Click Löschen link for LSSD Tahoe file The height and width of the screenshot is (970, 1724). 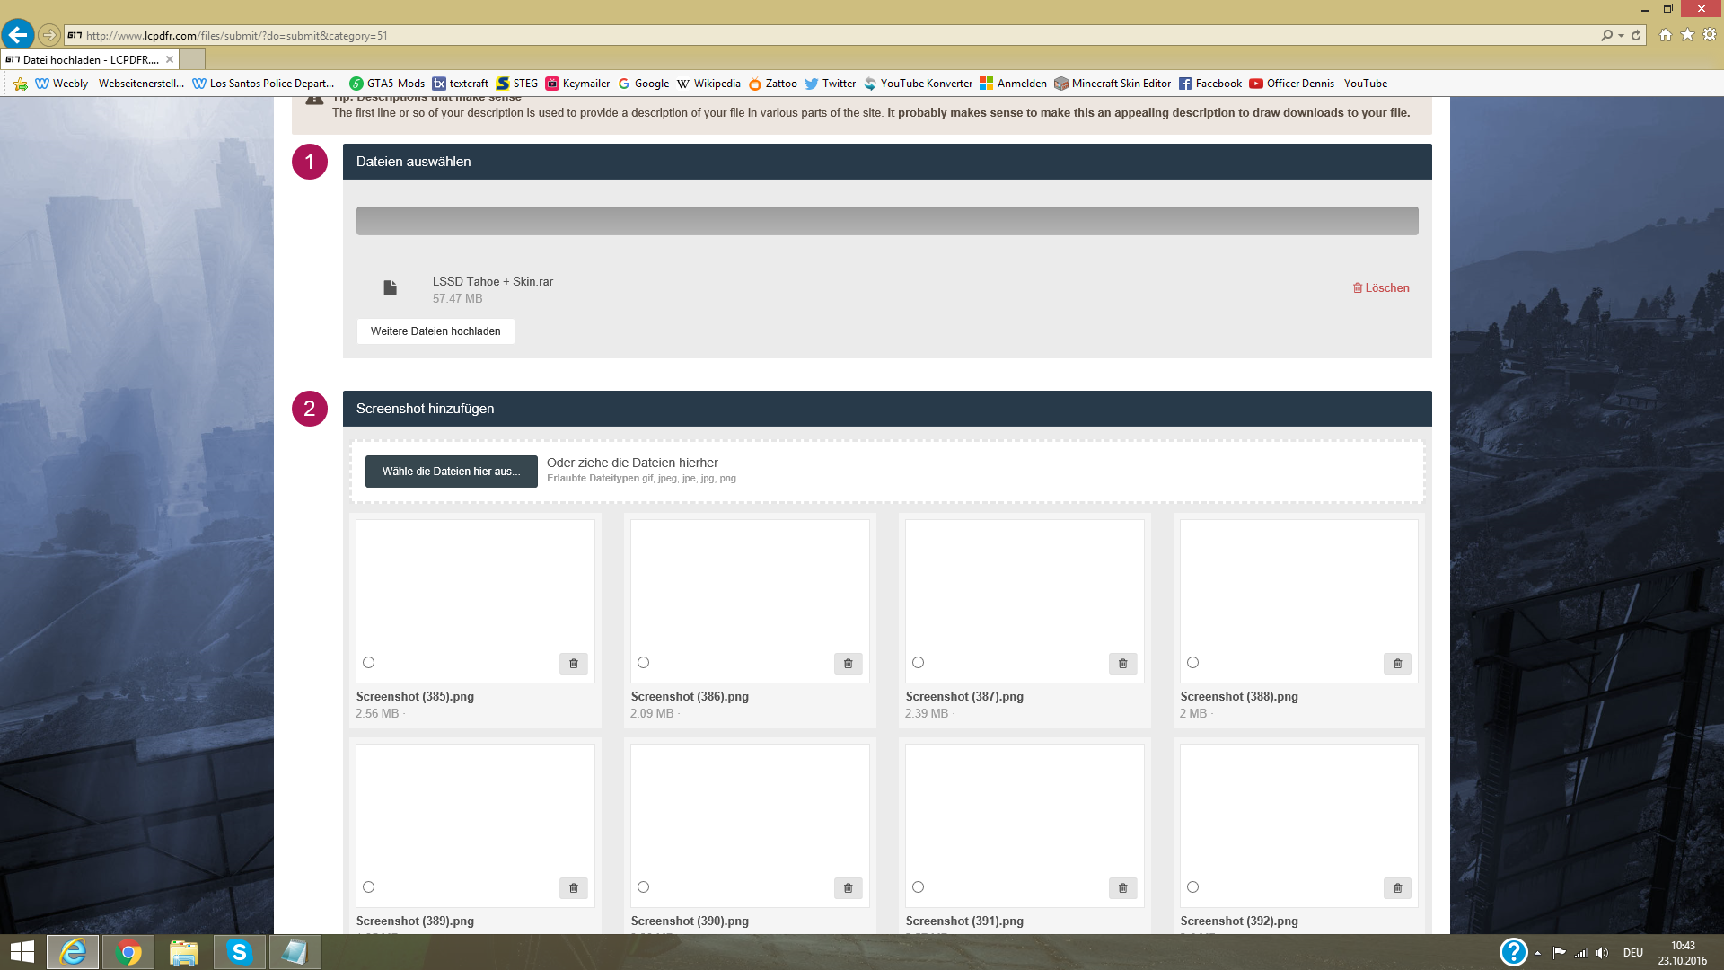tap(1381, 288)
